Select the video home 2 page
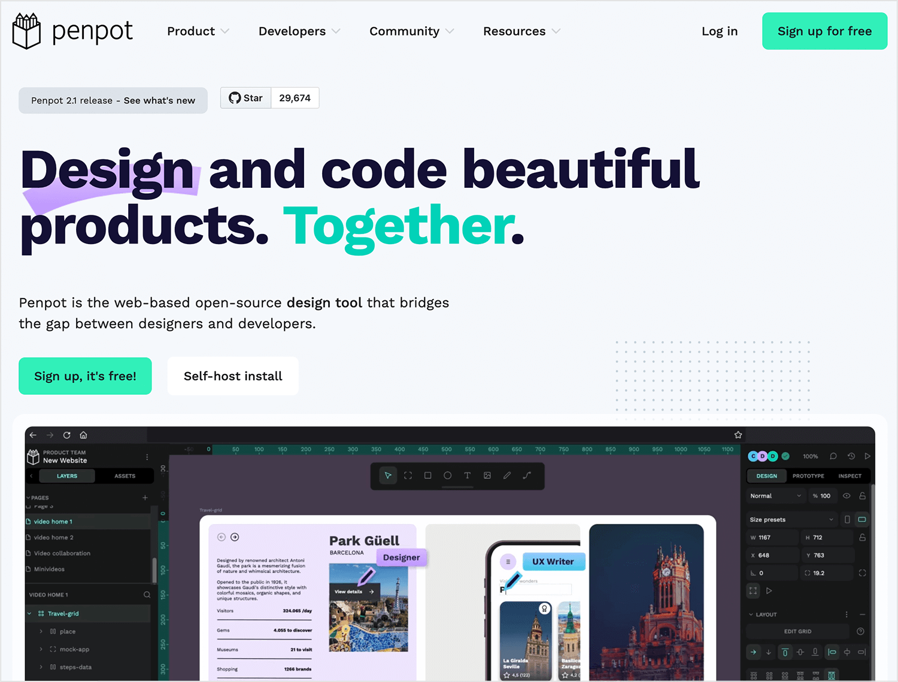This screenshot has height=682, width=898. [x=87, y=537]
